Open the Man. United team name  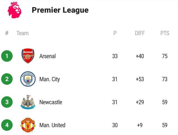[x=52, y=125]
